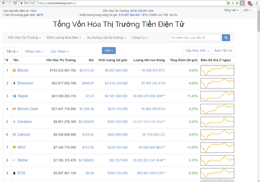Click the EOS coin logo

click(14, 173)
